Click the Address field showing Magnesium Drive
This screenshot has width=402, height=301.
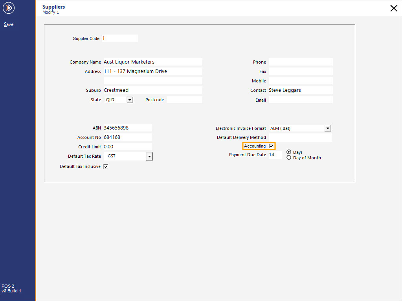(x=152, y=71)
